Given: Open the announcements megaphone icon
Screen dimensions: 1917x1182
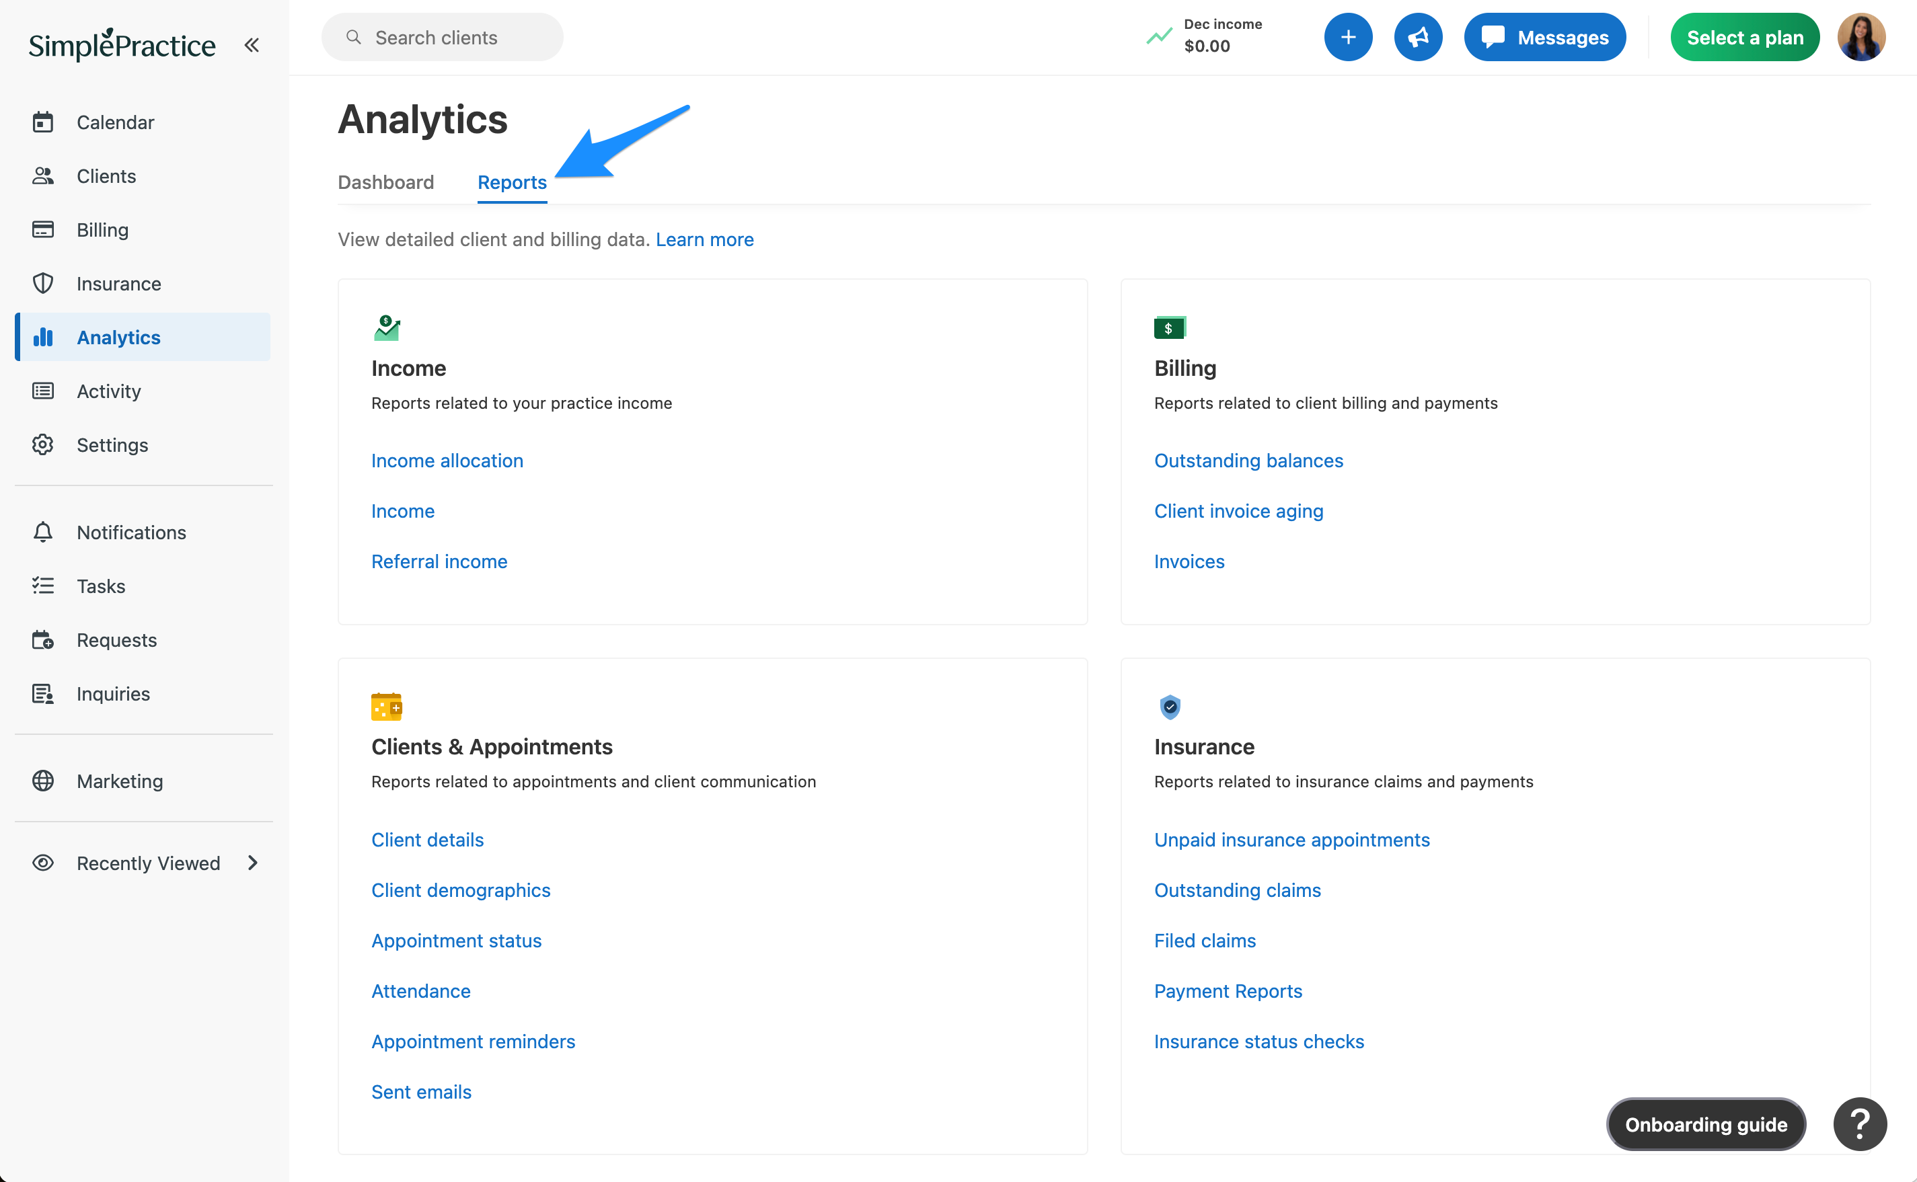Looking at the screenshot, I should click(x=1418, y=37).
